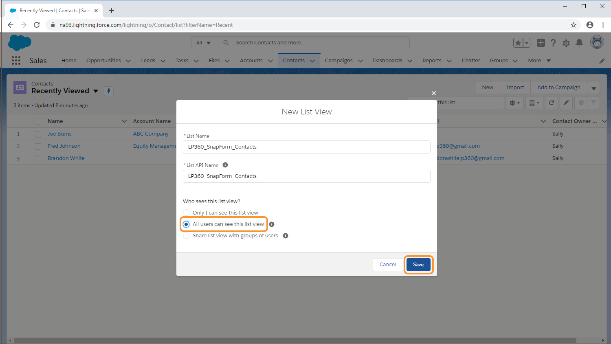611x344 pixels.
Task: Click the Charts icon in list toolbar
Action: click(581, 103)
